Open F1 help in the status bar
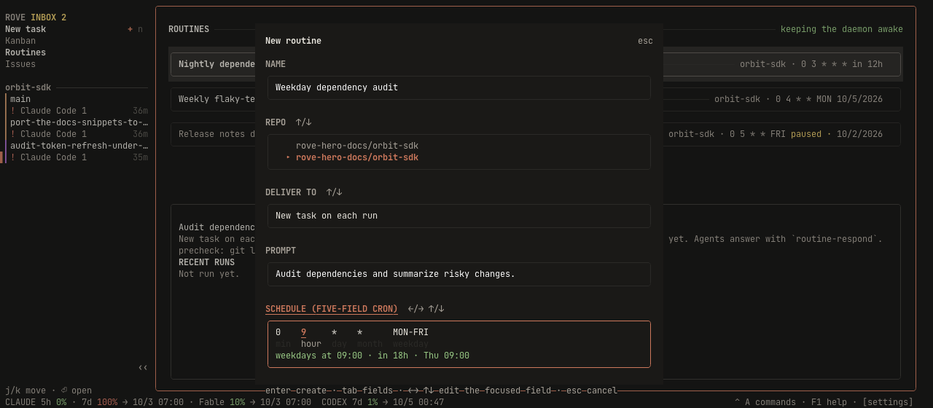 [829, 402]
